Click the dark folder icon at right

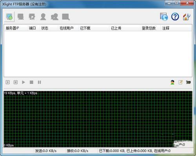(x=188, y=82)
